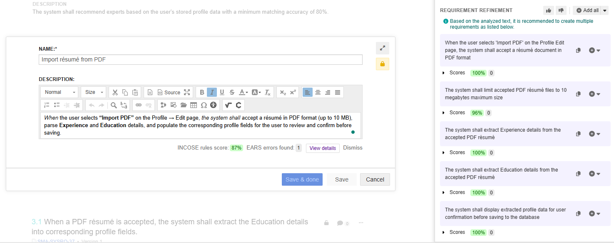Open the Add all dropdown arrow
Screen dimensions: 614x243
pyautogui.click(x=604, y=10)
